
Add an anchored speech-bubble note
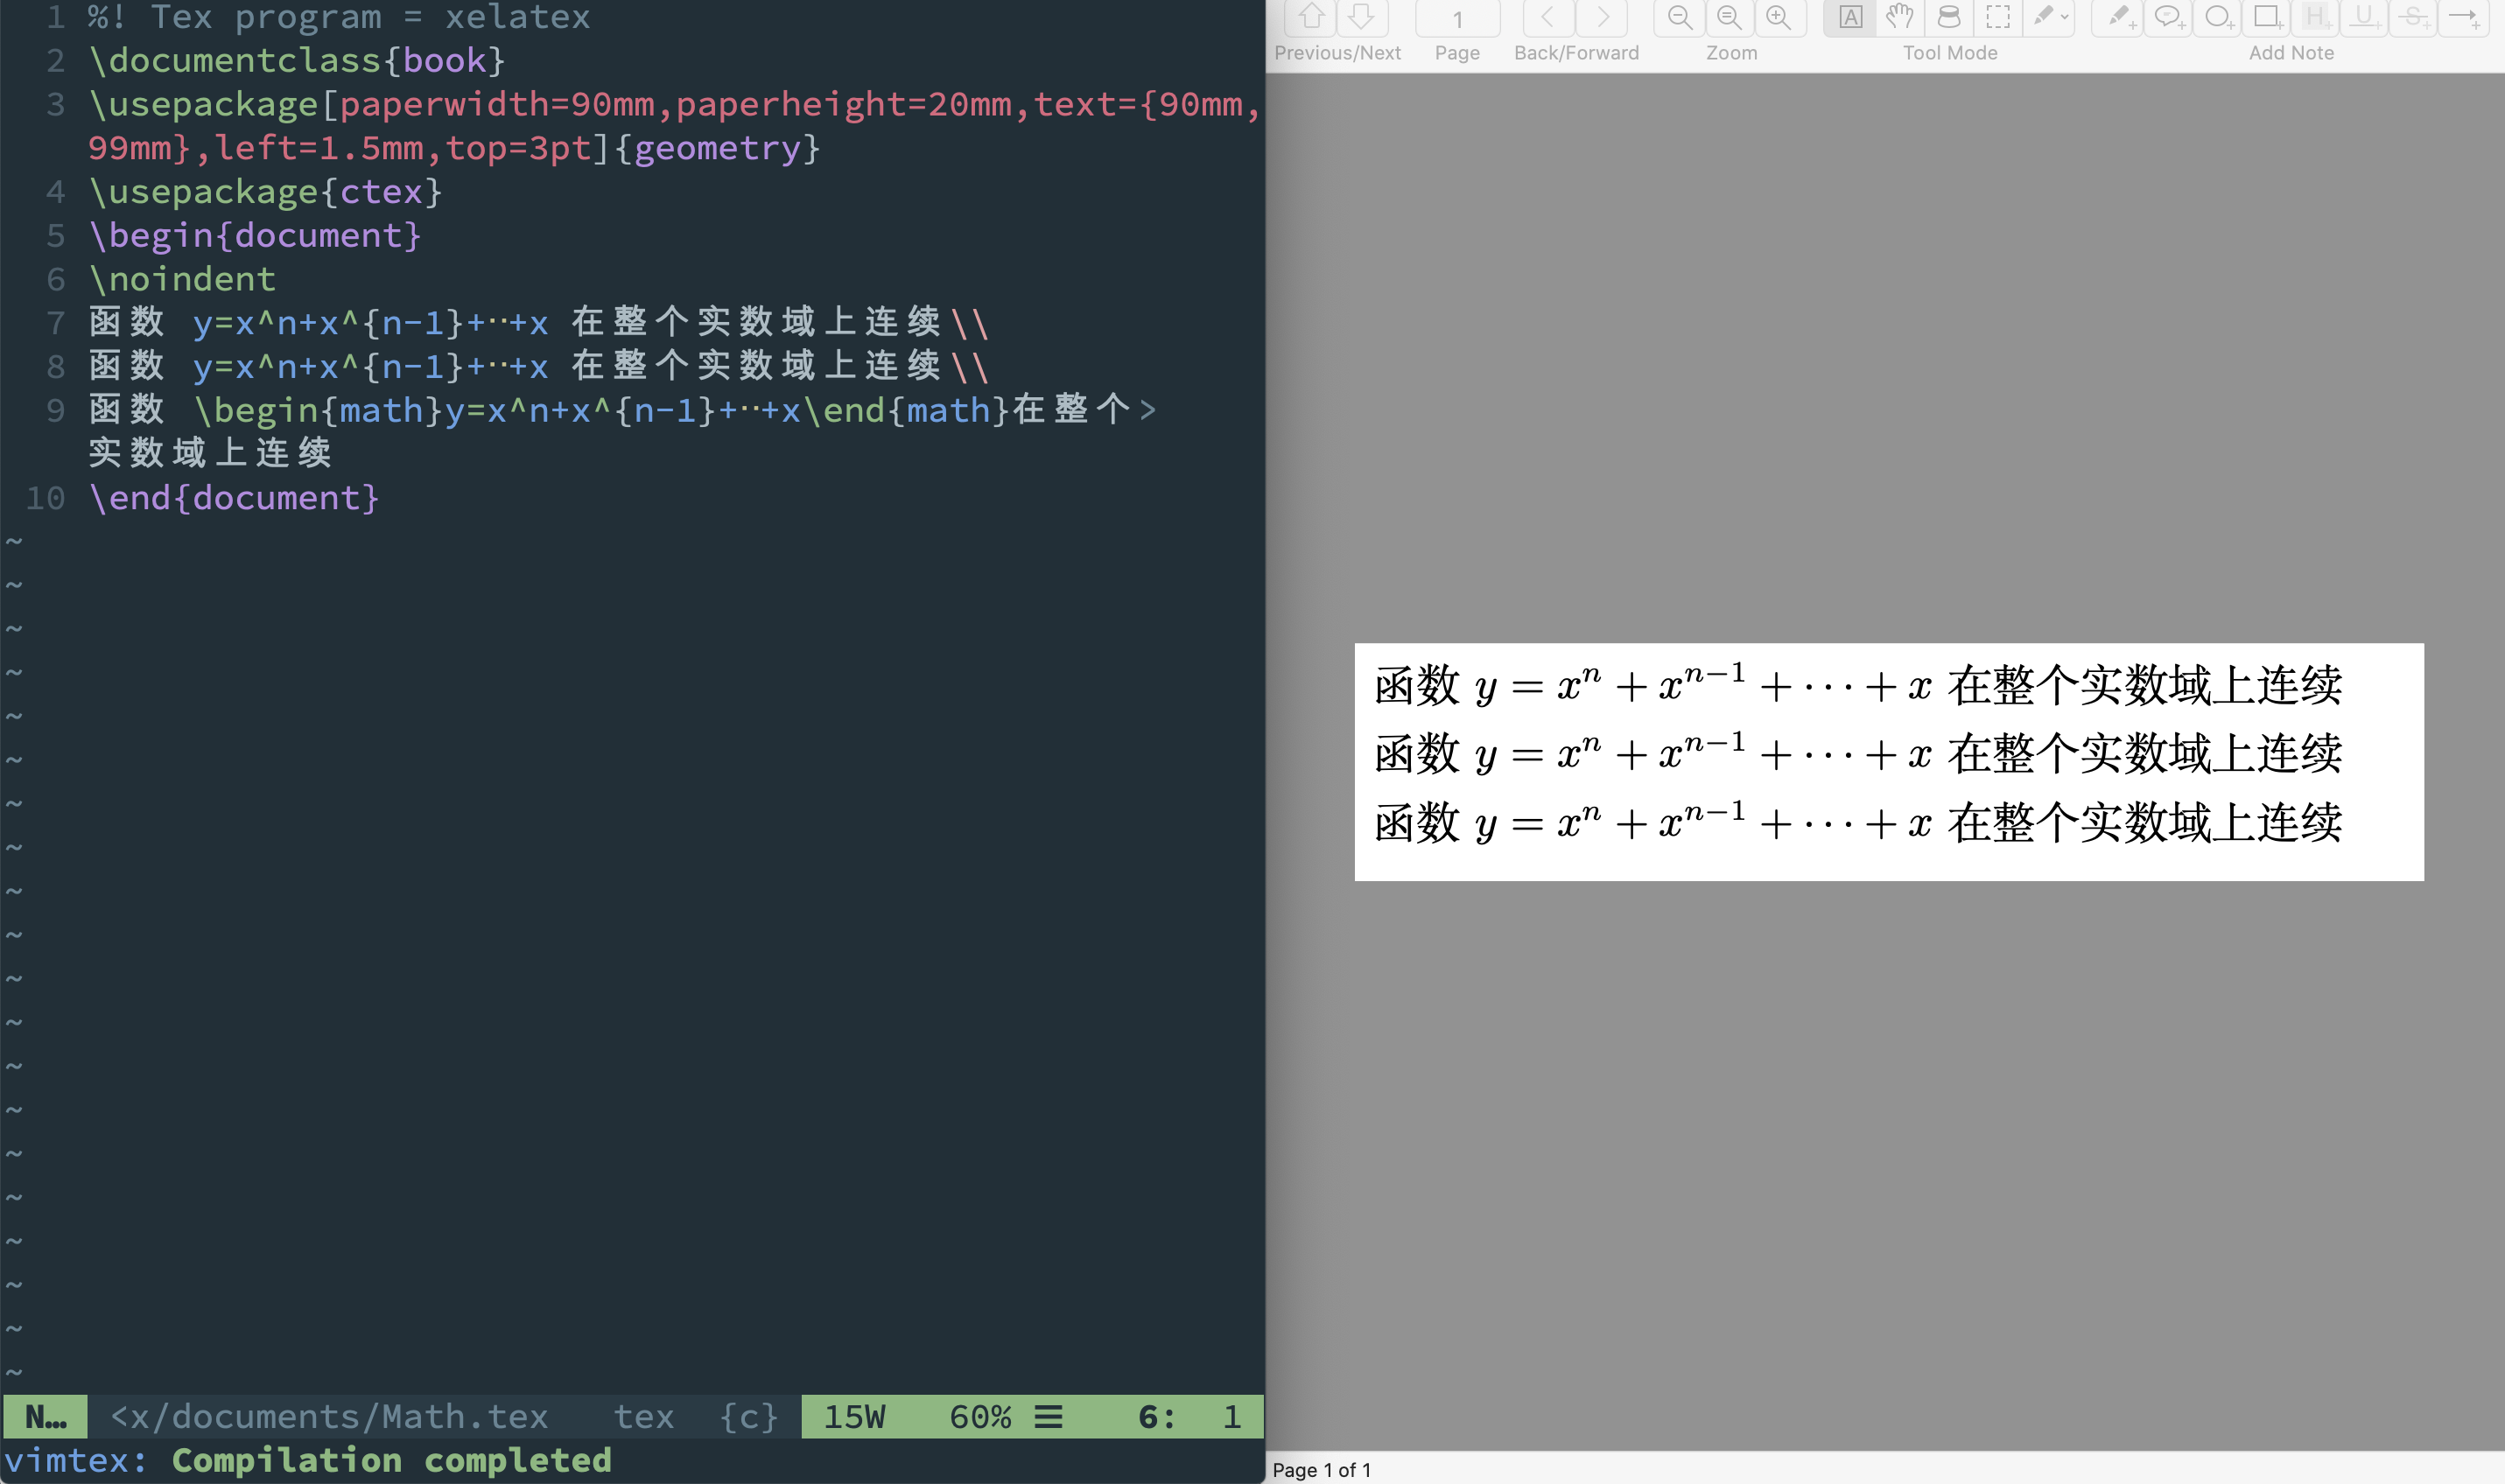click(2169, 17)
